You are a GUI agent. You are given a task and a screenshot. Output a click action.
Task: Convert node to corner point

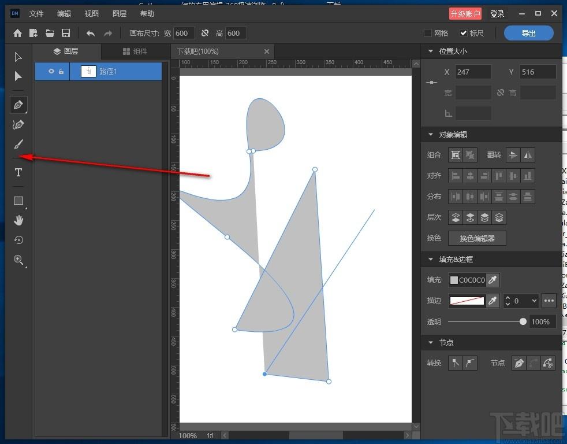(x=456, y=363)
